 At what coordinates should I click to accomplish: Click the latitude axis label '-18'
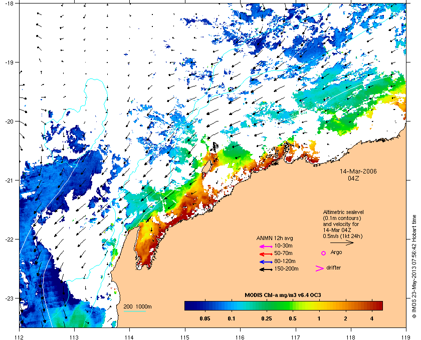(x=10, y=3)
